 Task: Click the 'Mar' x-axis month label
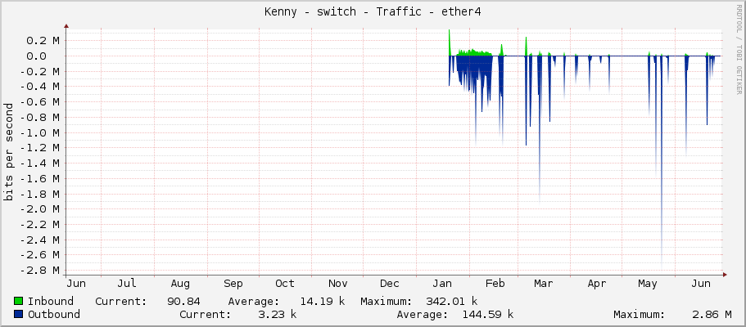pyautogui.click(x=543, y=284)
